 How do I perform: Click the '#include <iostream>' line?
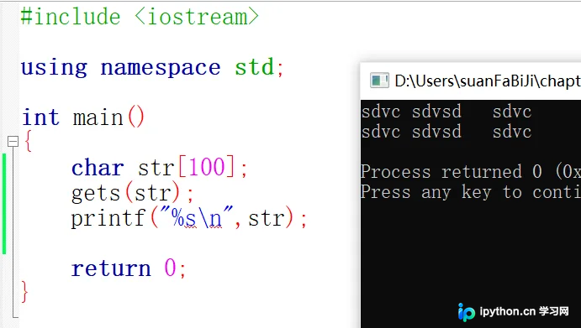coord(140,17)
